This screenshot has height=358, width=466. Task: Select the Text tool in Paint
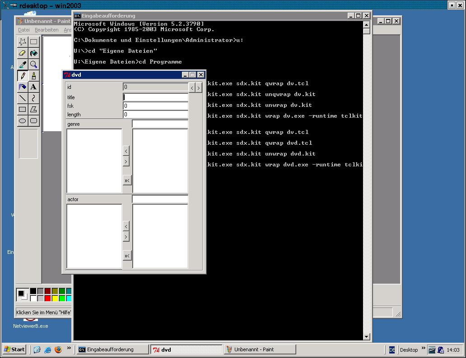(33, 87)
